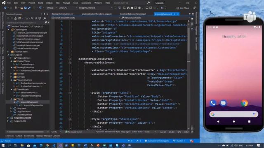
Task: Collapse the Label Style region on line 23
Action: [x=70, y=93]
